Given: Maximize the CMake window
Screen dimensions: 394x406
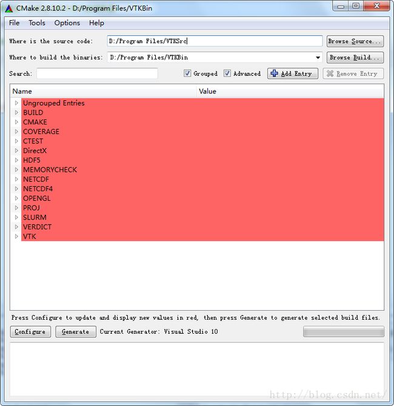Looking at the screenshot, I should coord(356,6).
